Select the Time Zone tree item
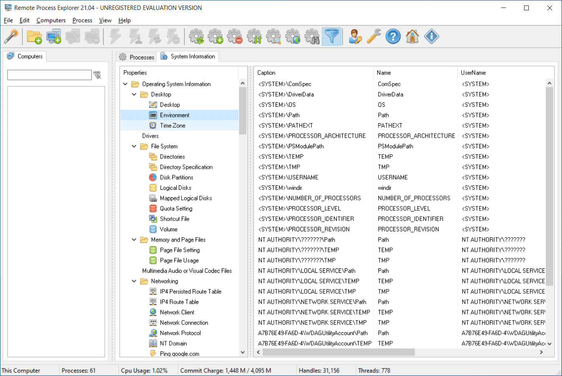 tap(172, 125)
